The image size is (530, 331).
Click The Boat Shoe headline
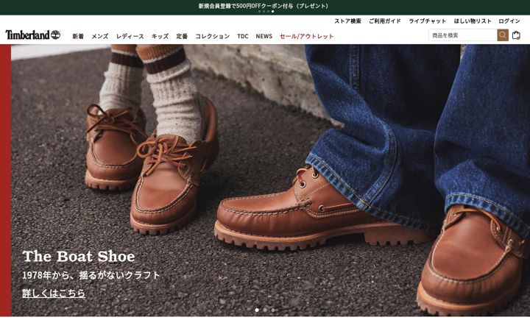[x=79, y=257]
